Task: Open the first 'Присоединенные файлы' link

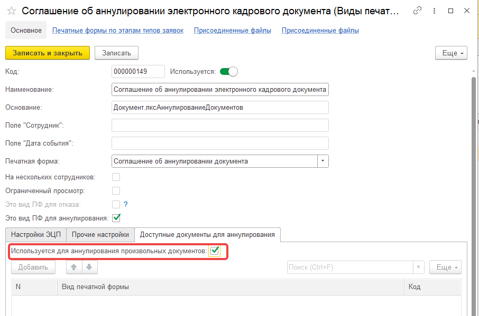Action: [233, 31]
